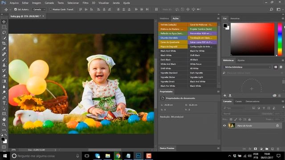The height and width of the screenshot is (160, 285).
Task: Run the Chumbo Derretido action
Action: (x=173, y=38)
